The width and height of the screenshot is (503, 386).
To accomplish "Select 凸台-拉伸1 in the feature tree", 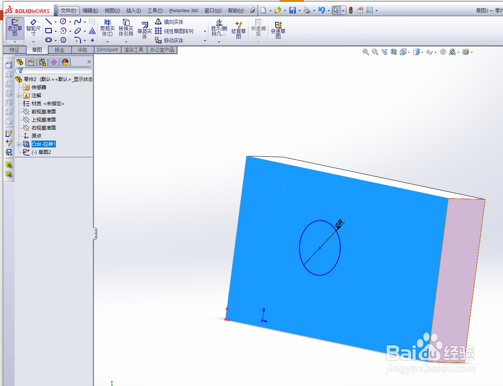I will pos(43,144).
